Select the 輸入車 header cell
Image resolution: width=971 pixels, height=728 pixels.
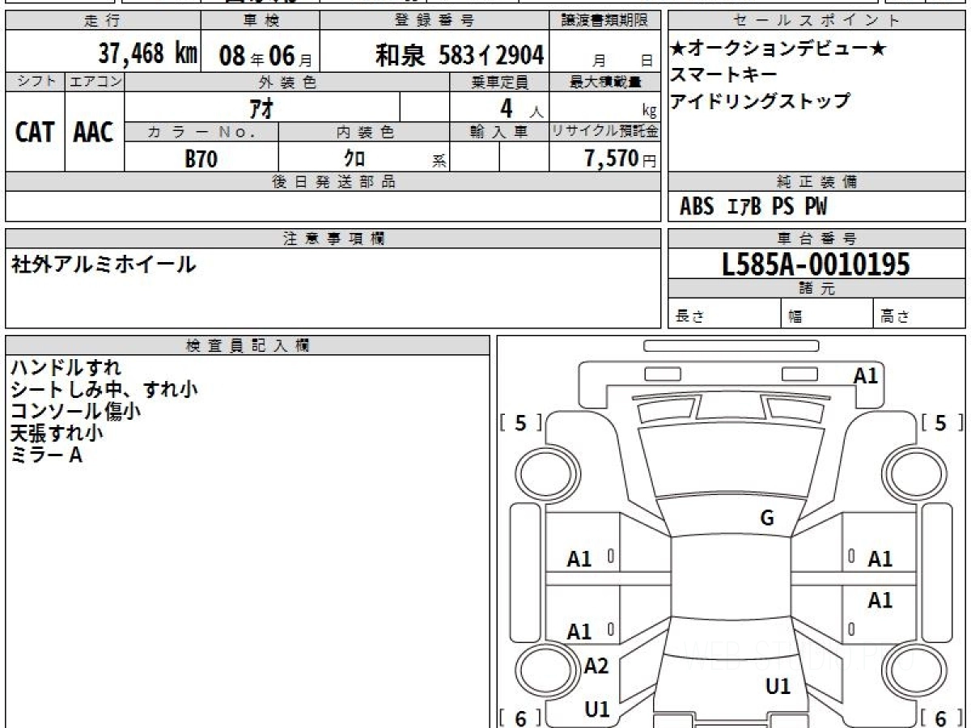(x=499, y=132)
